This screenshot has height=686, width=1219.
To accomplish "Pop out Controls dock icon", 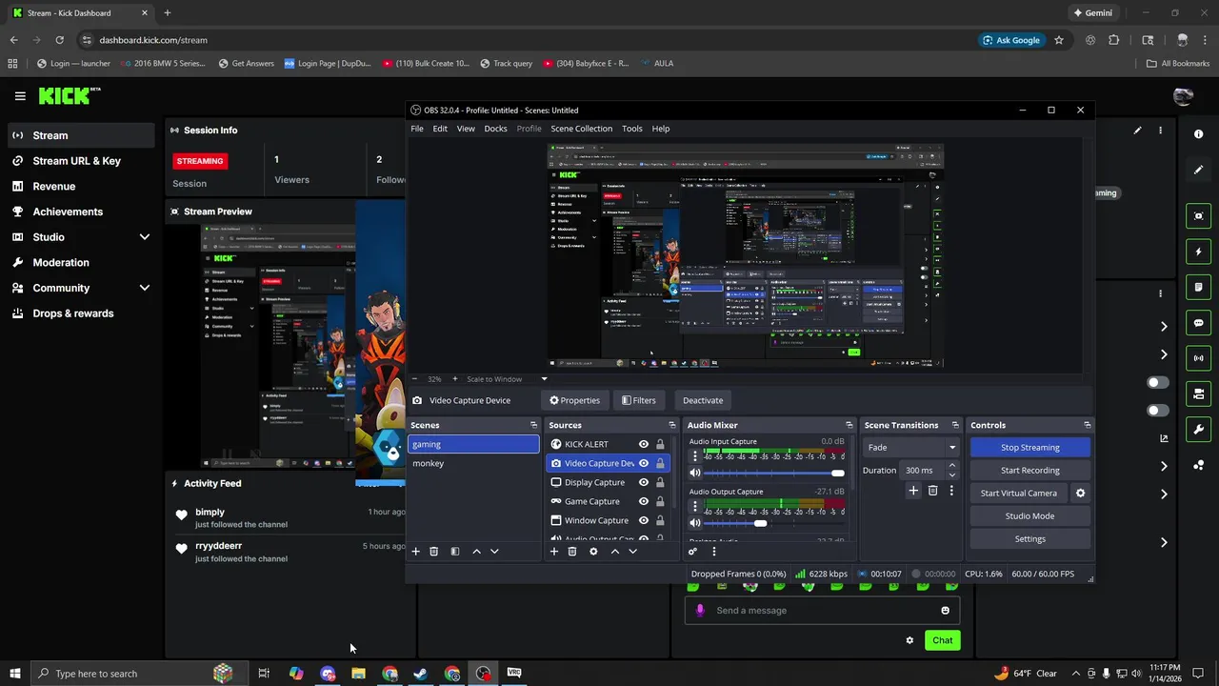I will click(x=1087, y=425).
